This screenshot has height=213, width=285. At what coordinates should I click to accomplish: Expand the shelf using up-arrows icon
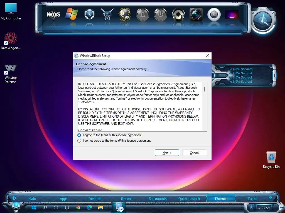[x=271, y=198]
